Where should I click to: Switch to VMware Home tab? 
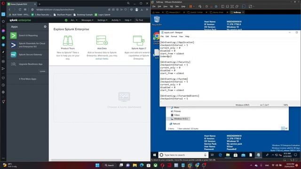point(157,12)
